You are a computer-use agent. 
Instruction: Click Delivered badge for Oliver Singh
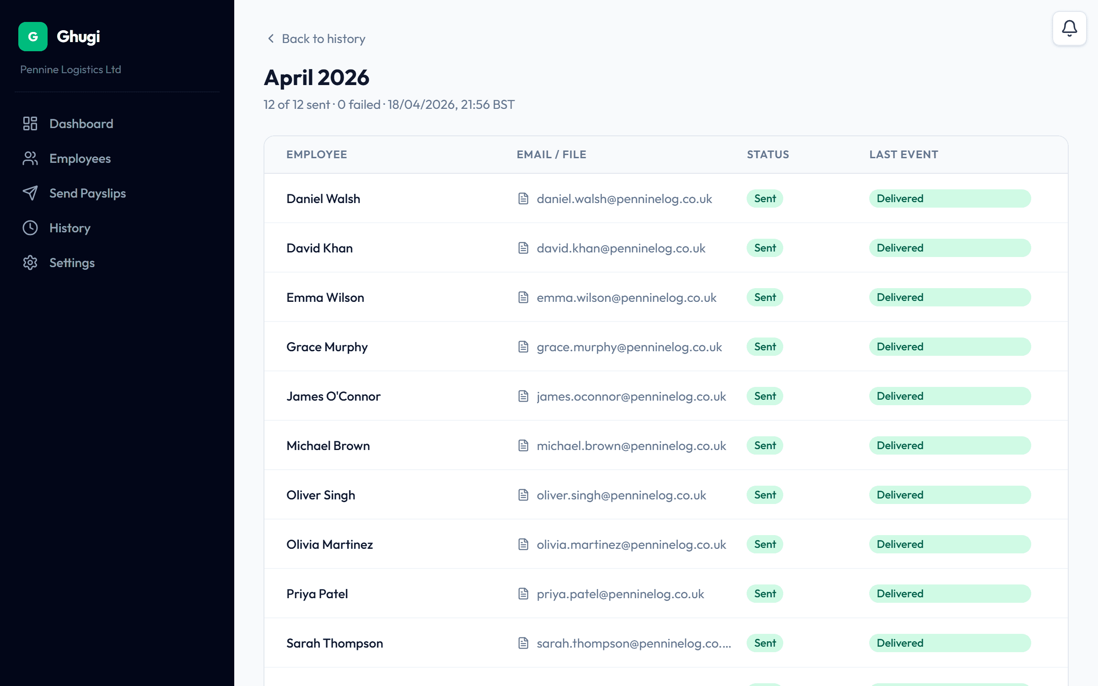[x=949, y=495]
